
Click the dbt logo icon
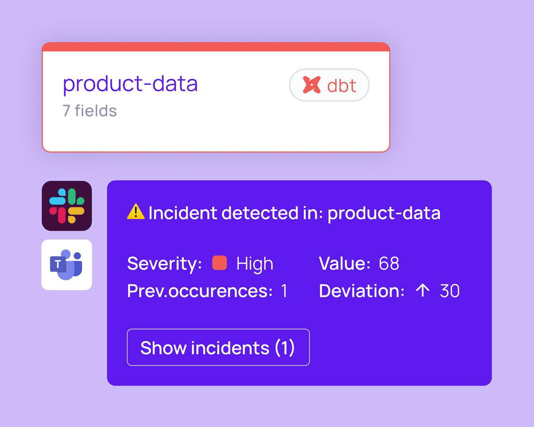click(312, 85)
